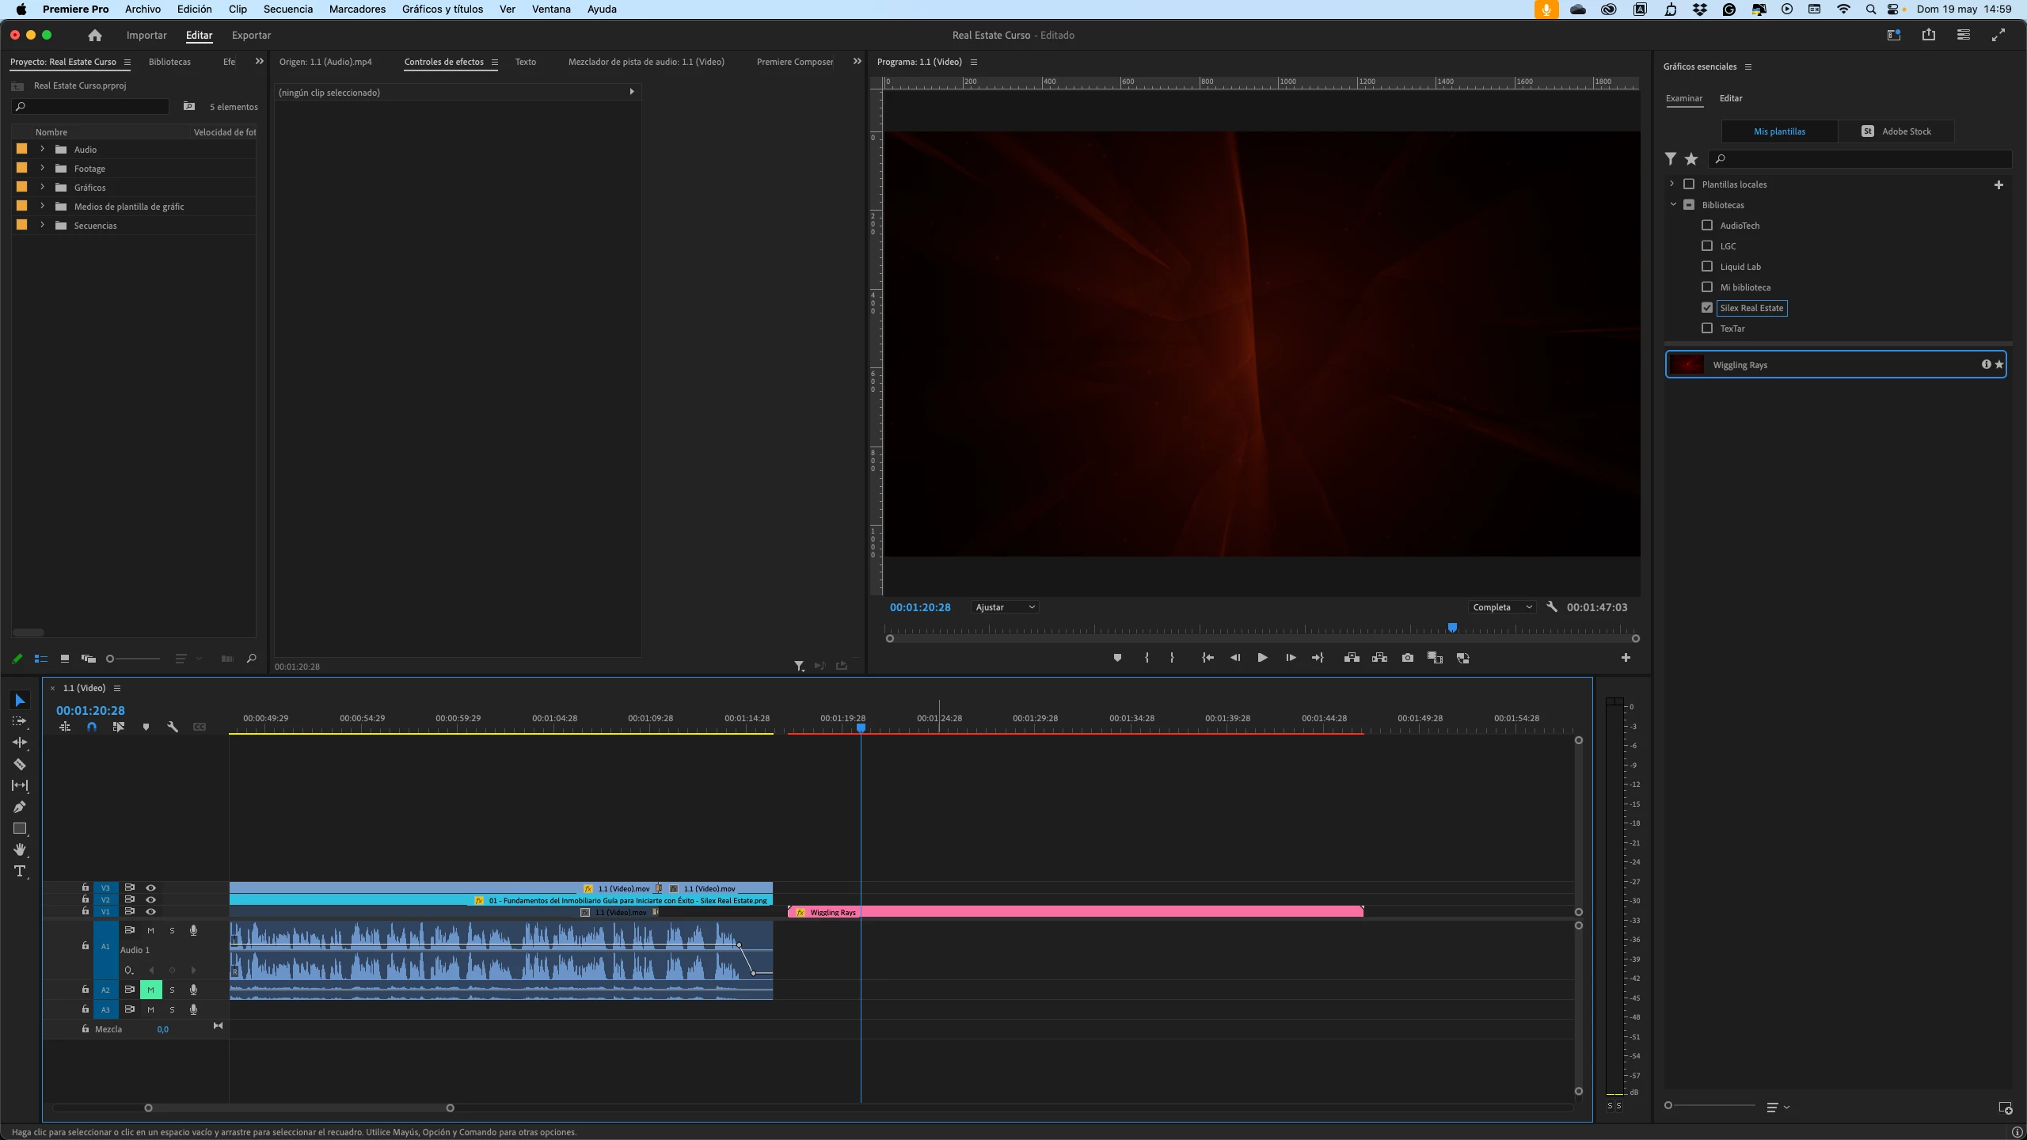Check the AudioTech library checkbox
Image resolution: width=2027 pixels, height=1140 pixels.
tap(1707, 226)
